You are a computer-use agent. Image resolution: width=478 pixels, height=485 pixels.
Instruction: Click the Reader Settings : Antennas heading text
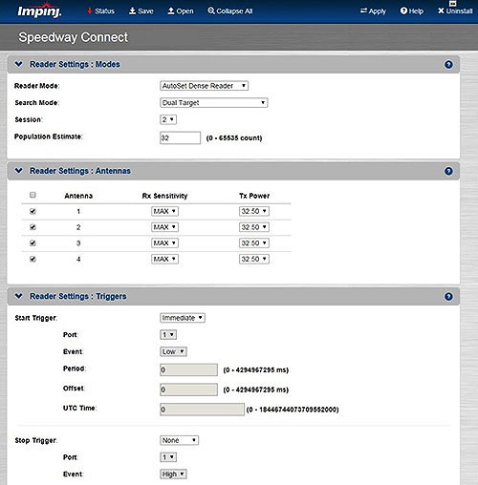point(80,171)
